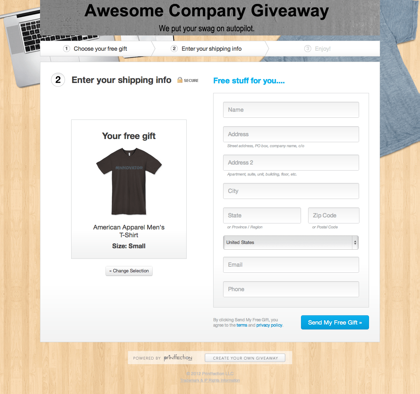Click Create Your Own Giveaway button

[245, 358]
